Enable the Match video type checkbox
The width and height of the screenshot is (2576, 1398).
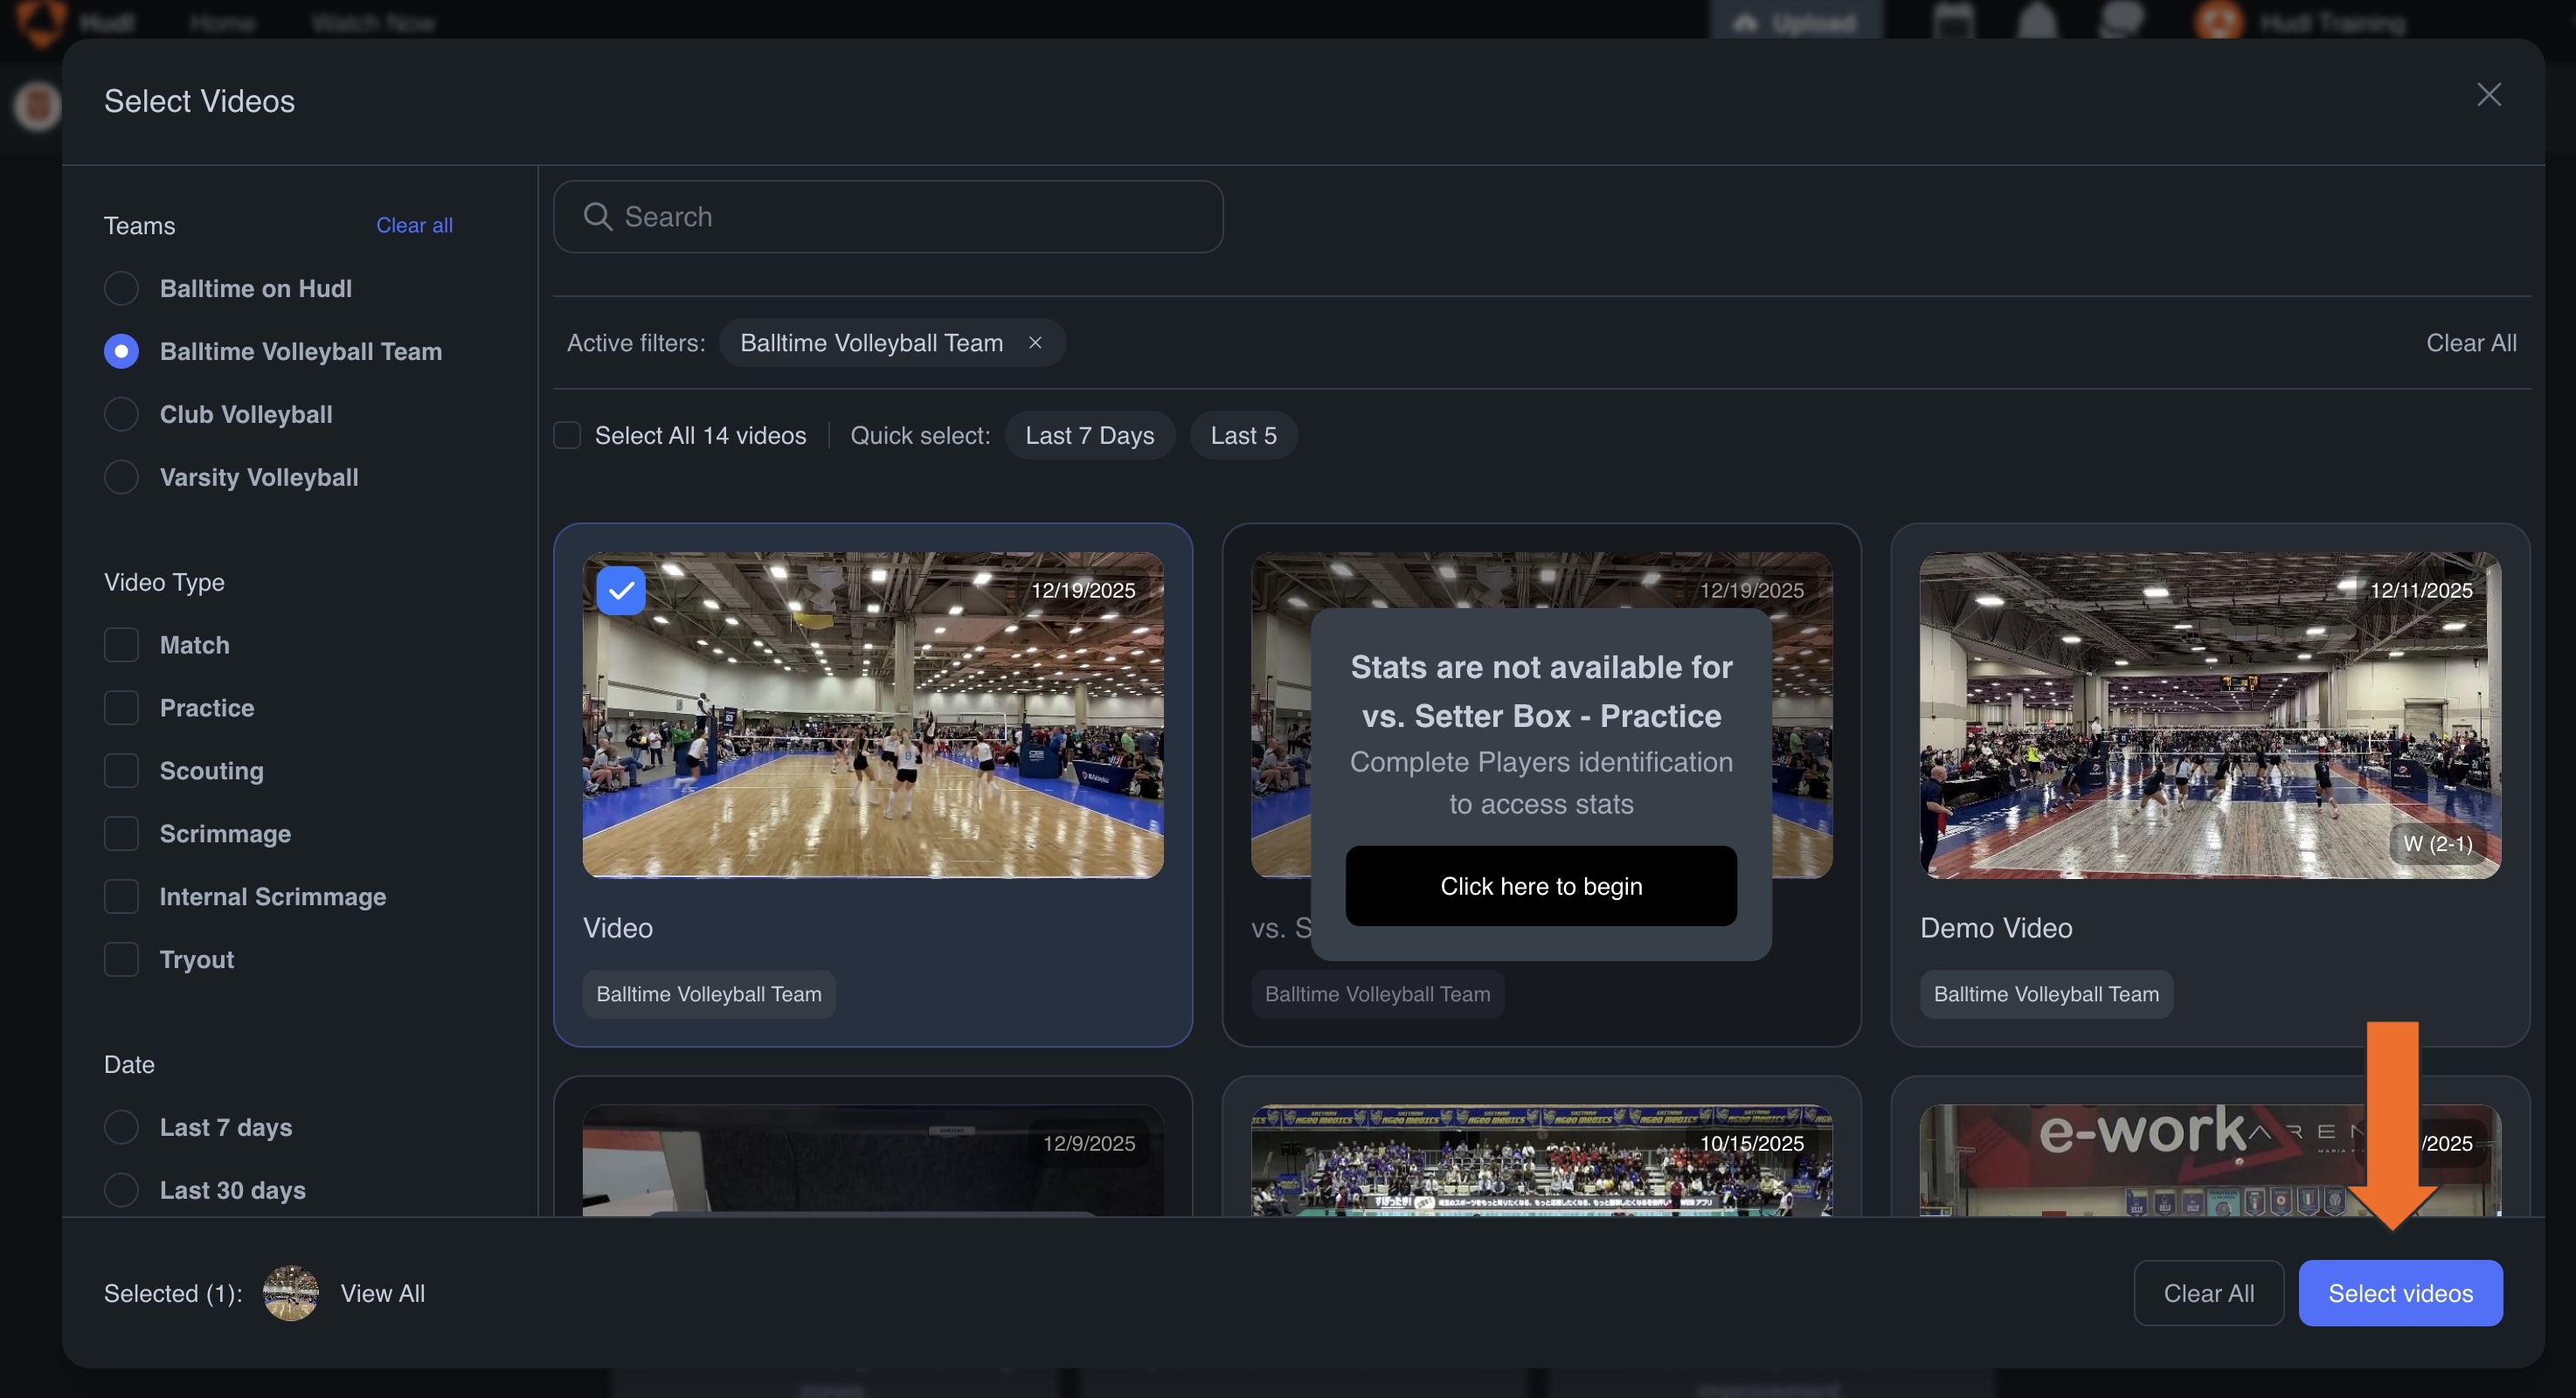[121, 645]
